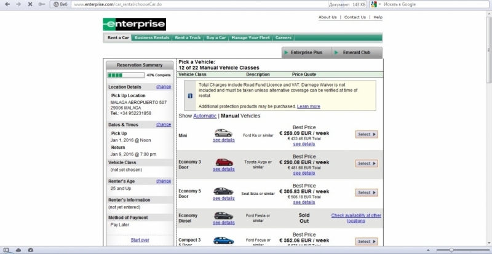The height and width of the screenshot is (254, 492).
Task: Click the blue info icon in notice box
Action: tap(189, 96)
